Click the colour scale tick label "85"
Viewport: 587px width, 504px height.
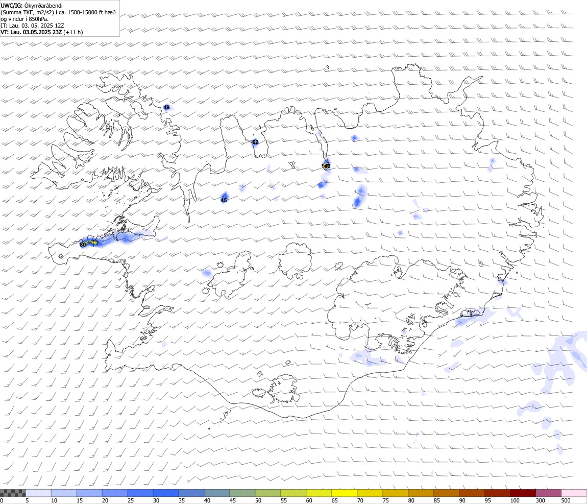[437, 500]
